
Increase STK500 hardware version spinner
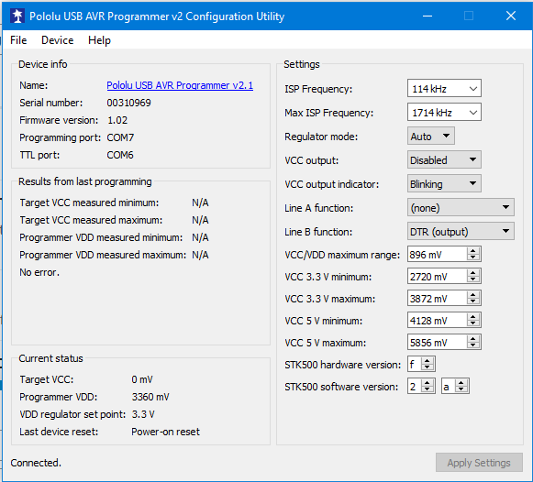(428, 361)
